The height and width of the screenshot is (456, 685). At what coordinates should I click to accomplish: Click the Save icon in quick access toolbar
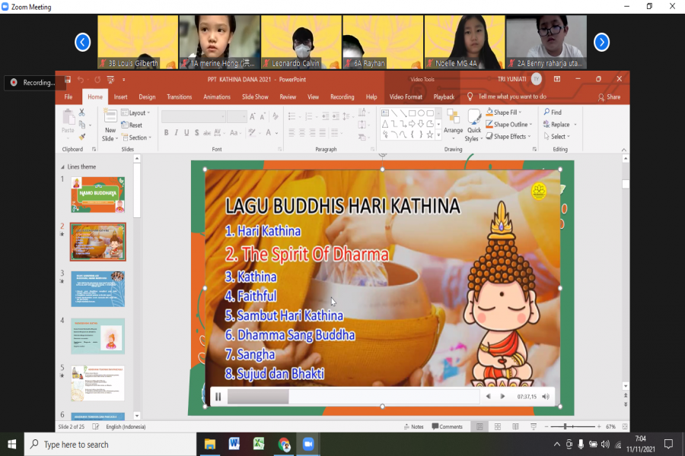(68, 79)
